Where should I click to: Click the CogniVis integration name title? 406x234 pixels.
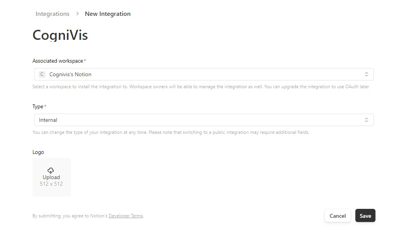(x=60, y=35)
